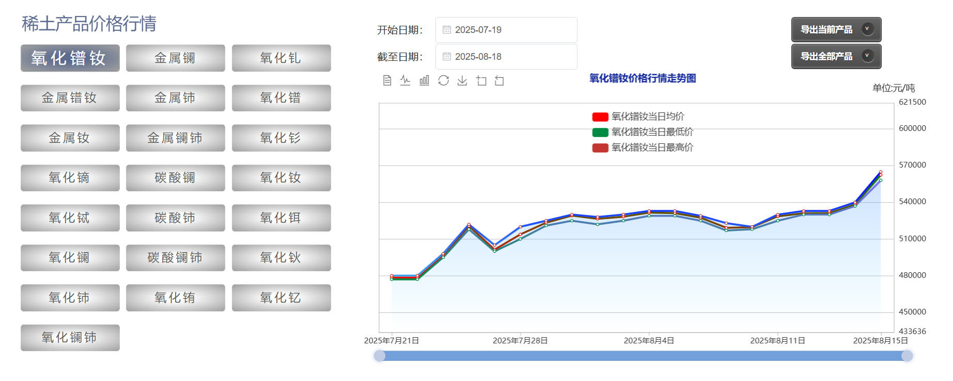953x381 pixels.
Task: Click the right handle of date range slider
Action: 907,356
